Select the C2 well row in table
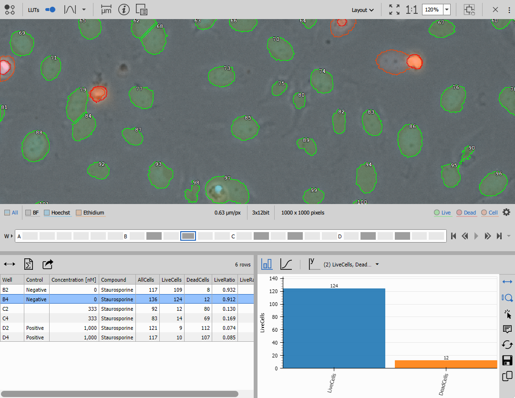This screenshot has height=398, width=515. tap(6, 309)
